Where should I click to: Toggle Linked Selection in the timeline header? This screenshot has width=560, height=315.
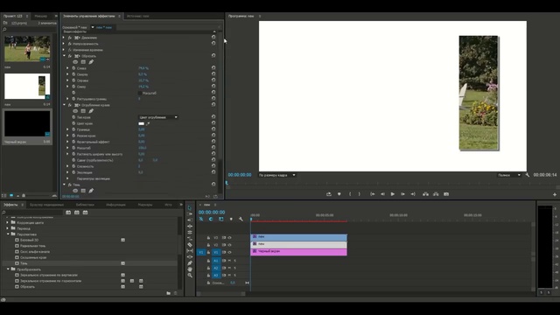point(221,219)
